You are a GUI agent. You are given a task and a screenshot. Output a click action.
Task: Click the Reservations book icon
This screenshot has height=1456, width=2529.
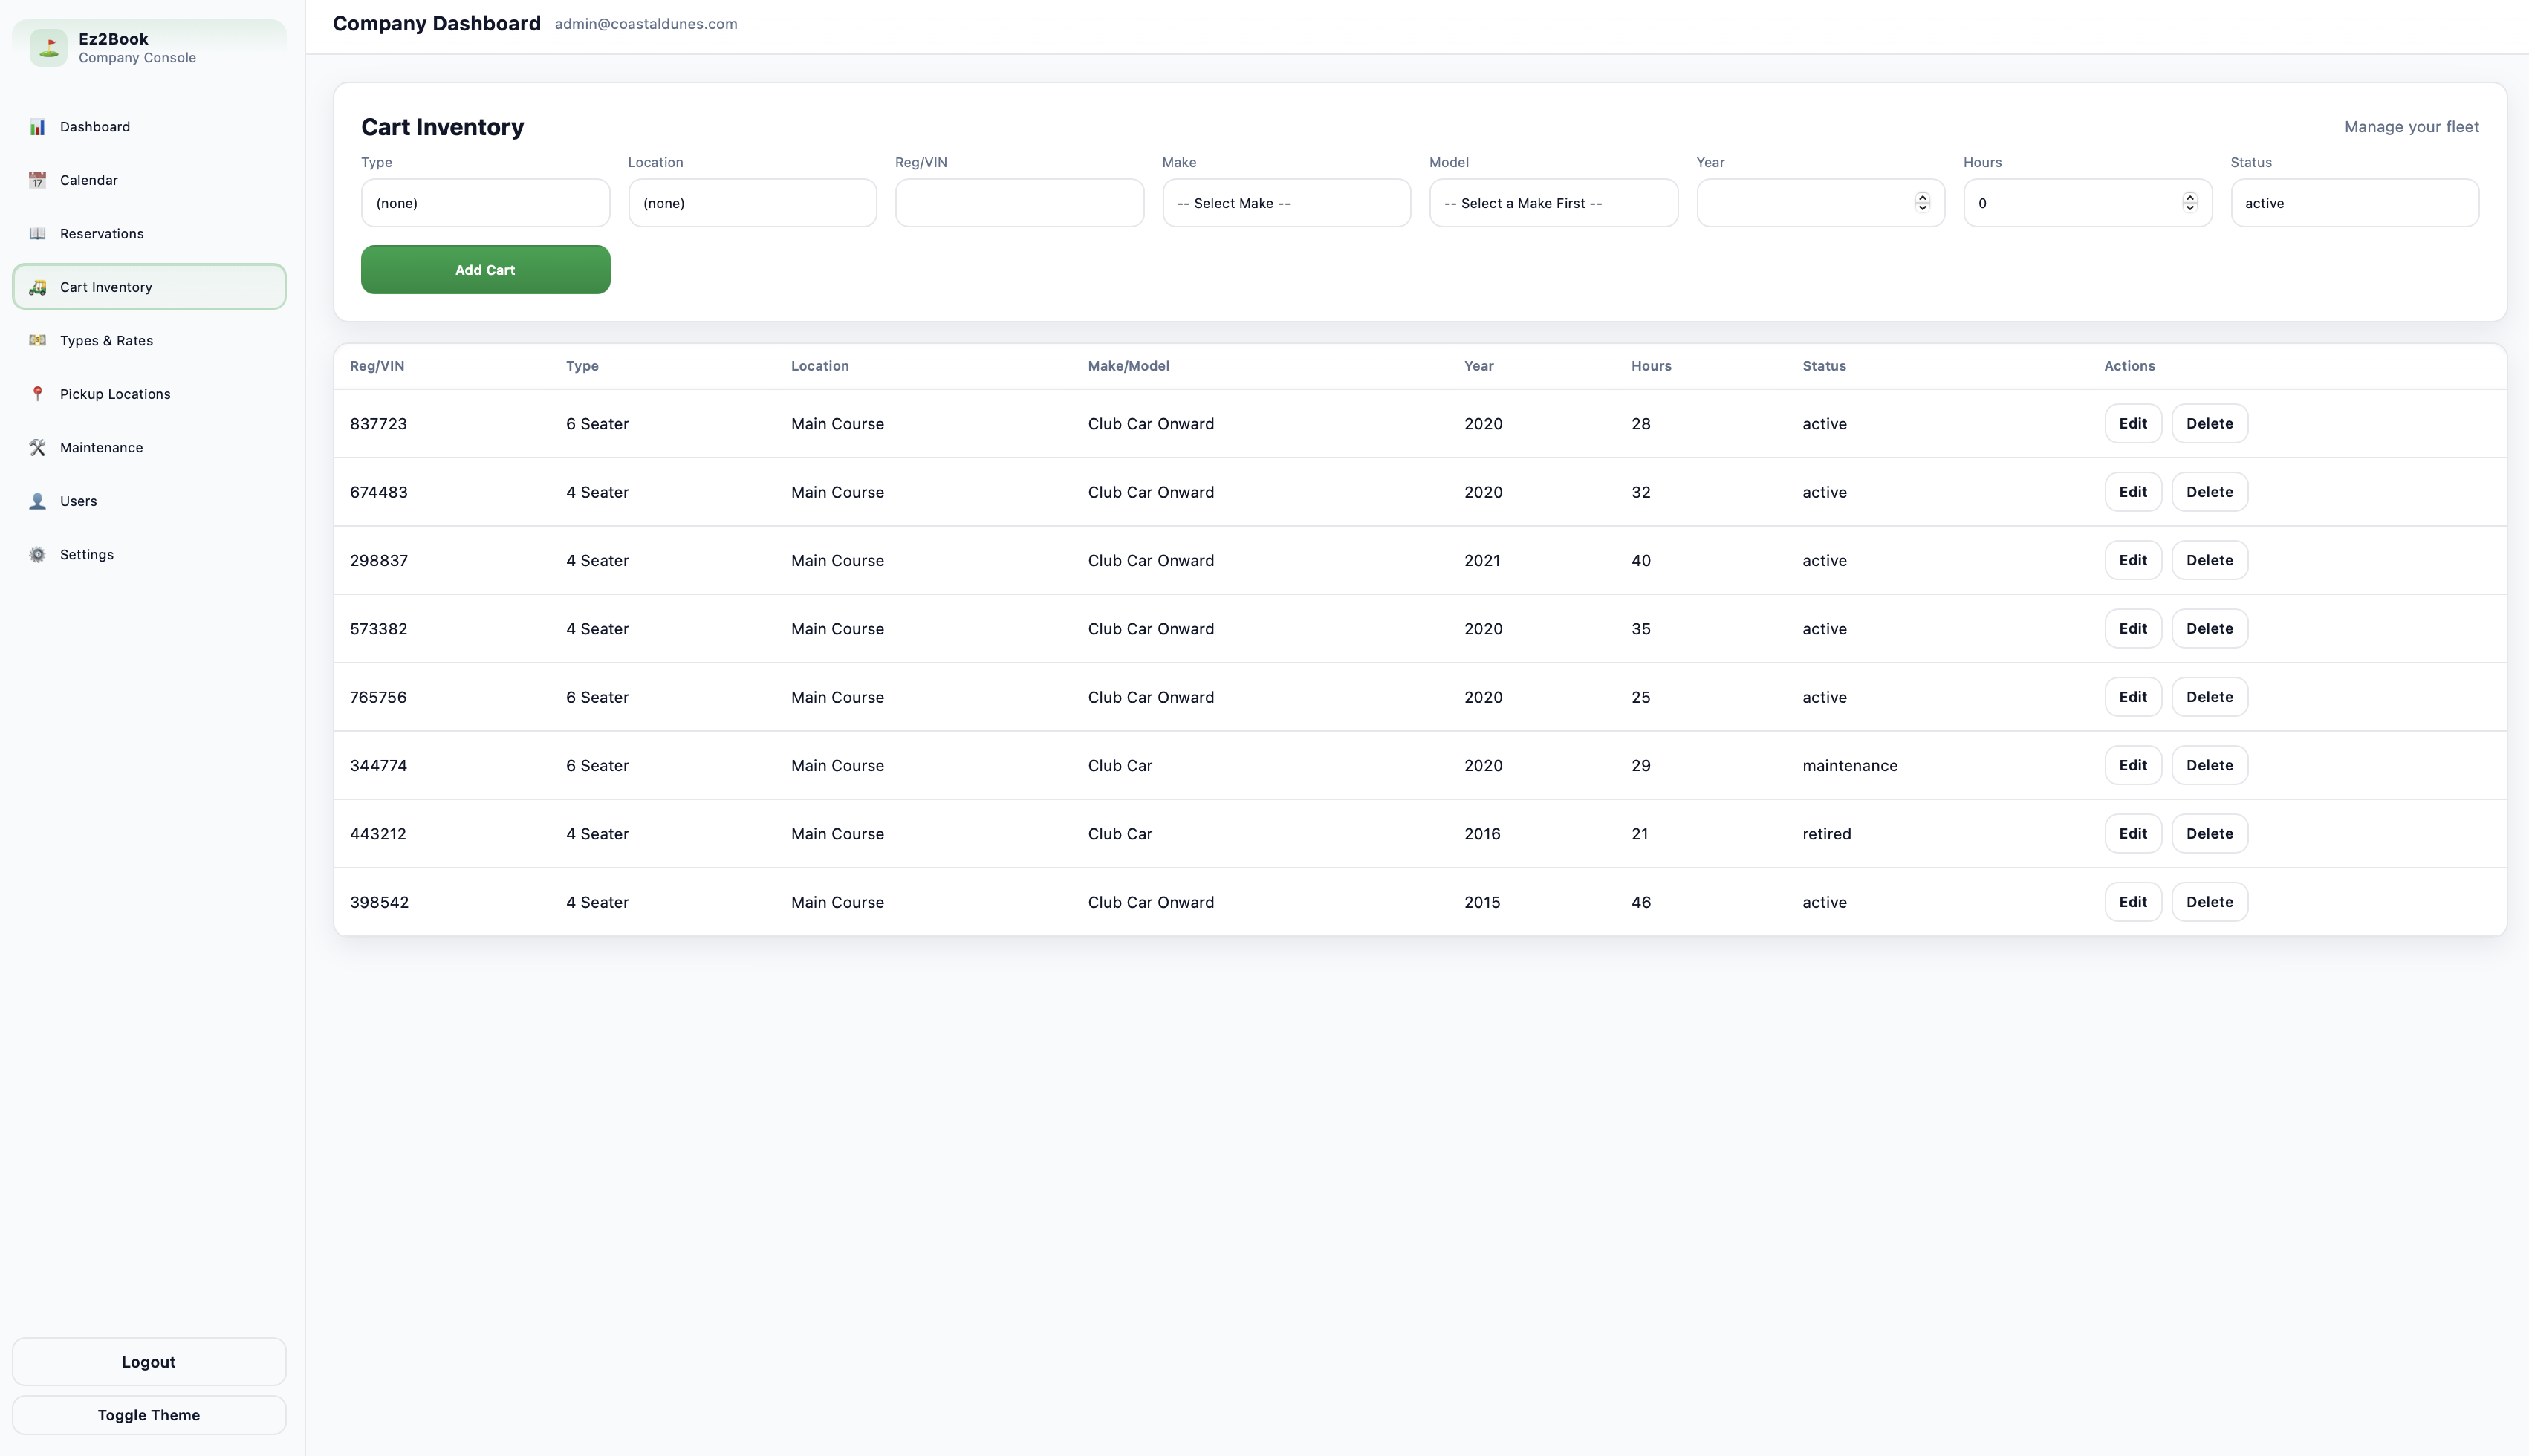point(37,233)
